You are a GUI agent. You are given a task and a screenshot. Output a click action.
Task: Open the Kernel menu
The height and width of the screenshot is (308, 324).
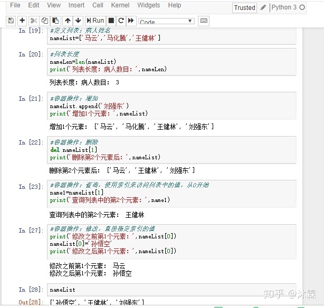(x=120, y=5)
